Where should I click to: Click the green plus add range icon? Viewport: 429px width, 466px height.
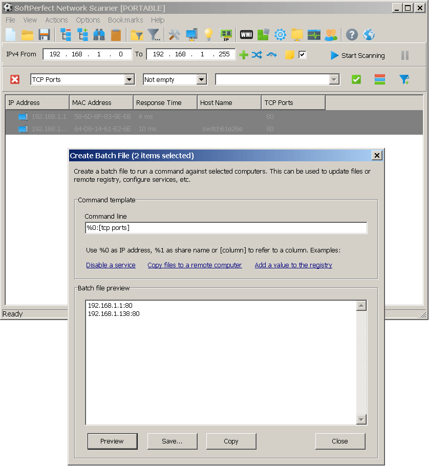tap(244, 55)
